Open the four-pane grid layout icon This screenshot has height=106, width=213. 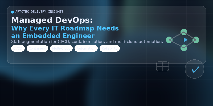coord(162,67)
